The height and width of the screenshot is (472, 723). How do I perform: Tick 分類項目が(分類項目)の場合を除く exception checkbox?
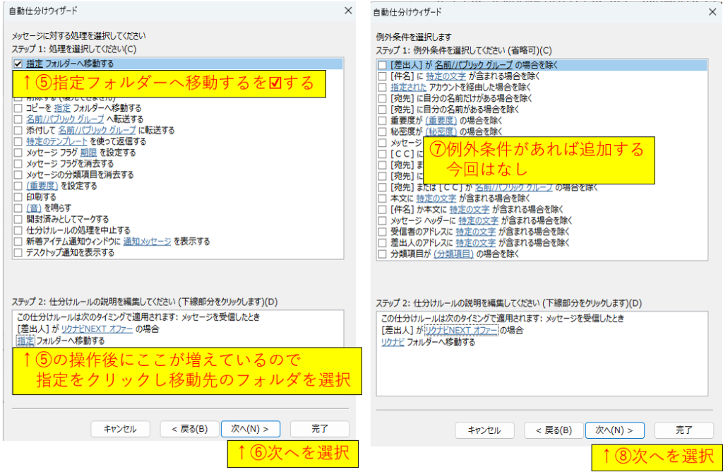382,254
